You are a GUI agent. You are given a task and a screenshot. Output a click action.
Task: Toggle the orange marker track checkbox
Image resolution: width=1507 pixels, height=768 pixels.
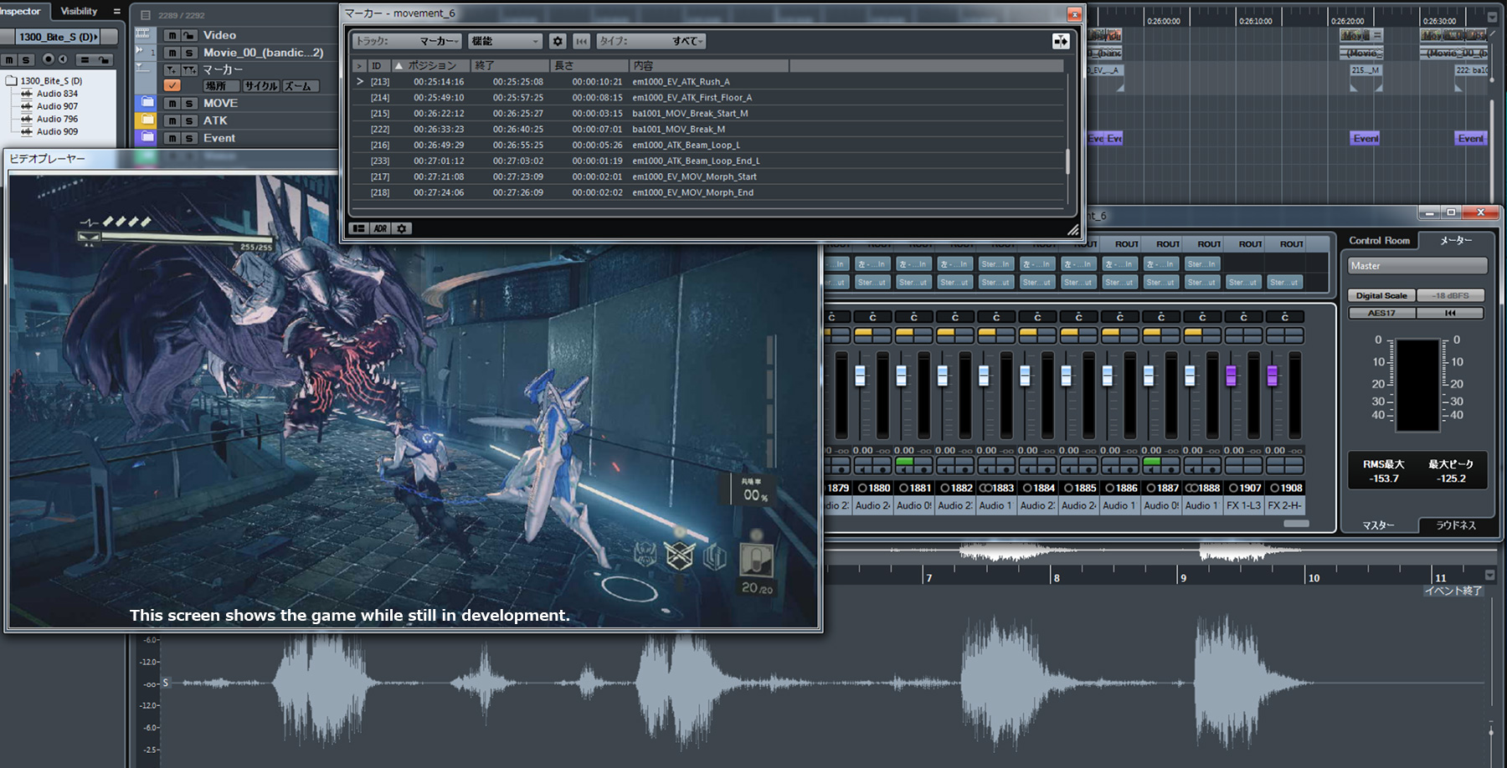tap(172, 85)
